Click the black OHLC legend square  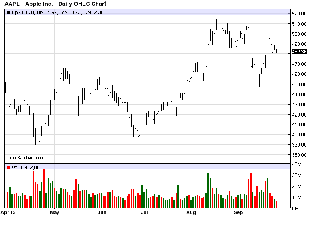pos(8,12)
